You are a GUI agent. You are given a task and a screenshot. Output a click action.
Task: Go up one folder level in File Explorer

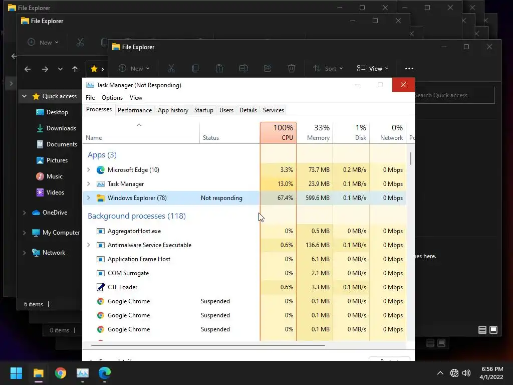pos(75,69)
